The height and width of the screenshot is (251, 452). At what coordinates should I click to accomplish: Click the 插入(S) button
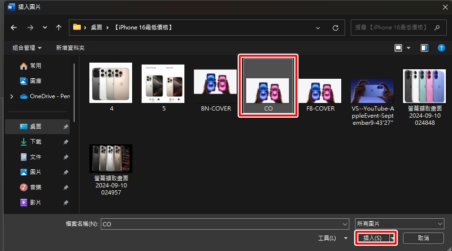(372, 238)
